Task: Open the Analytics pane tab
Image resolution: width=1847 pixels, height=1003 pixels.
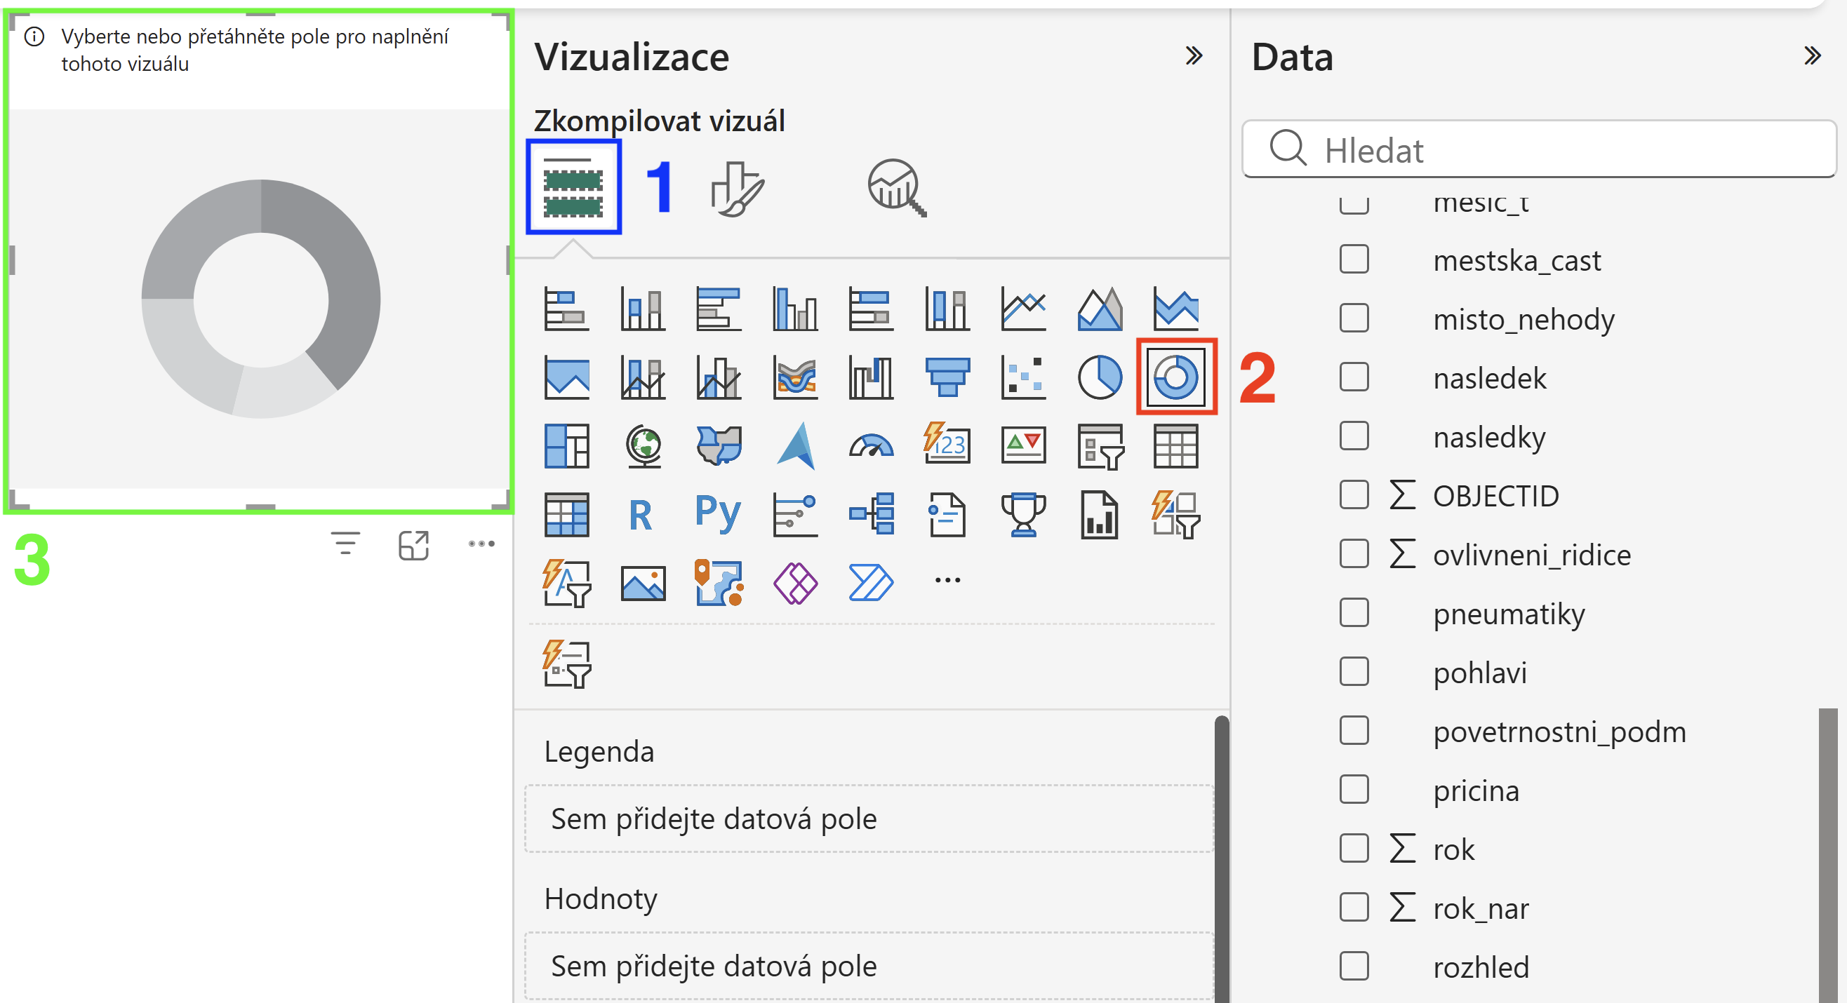Action: (896, 188)
